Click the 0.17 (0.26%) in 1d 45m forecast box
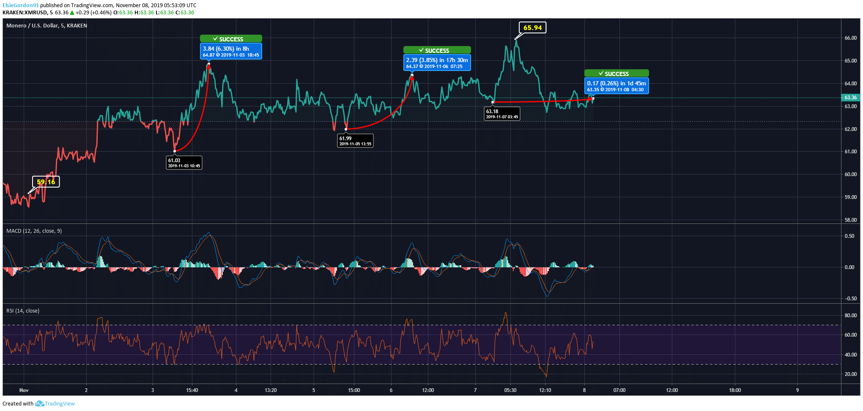This screenshot has width=863, height=411. click(616, 86)
